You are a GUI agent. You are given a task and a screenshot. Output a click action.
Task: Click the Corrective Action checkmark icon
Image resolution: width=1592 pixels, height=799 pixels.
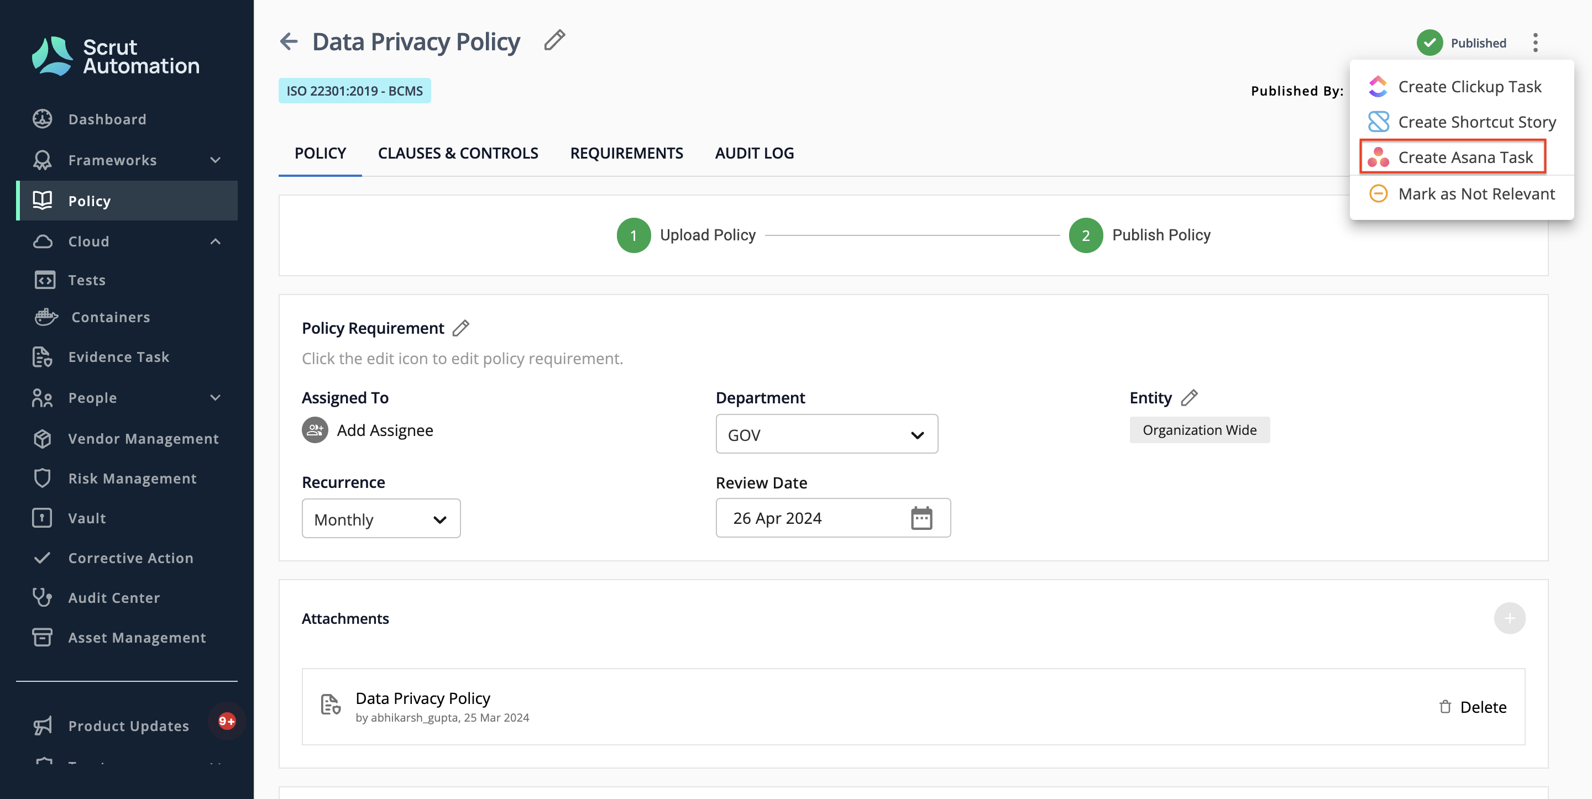[43, 558]
